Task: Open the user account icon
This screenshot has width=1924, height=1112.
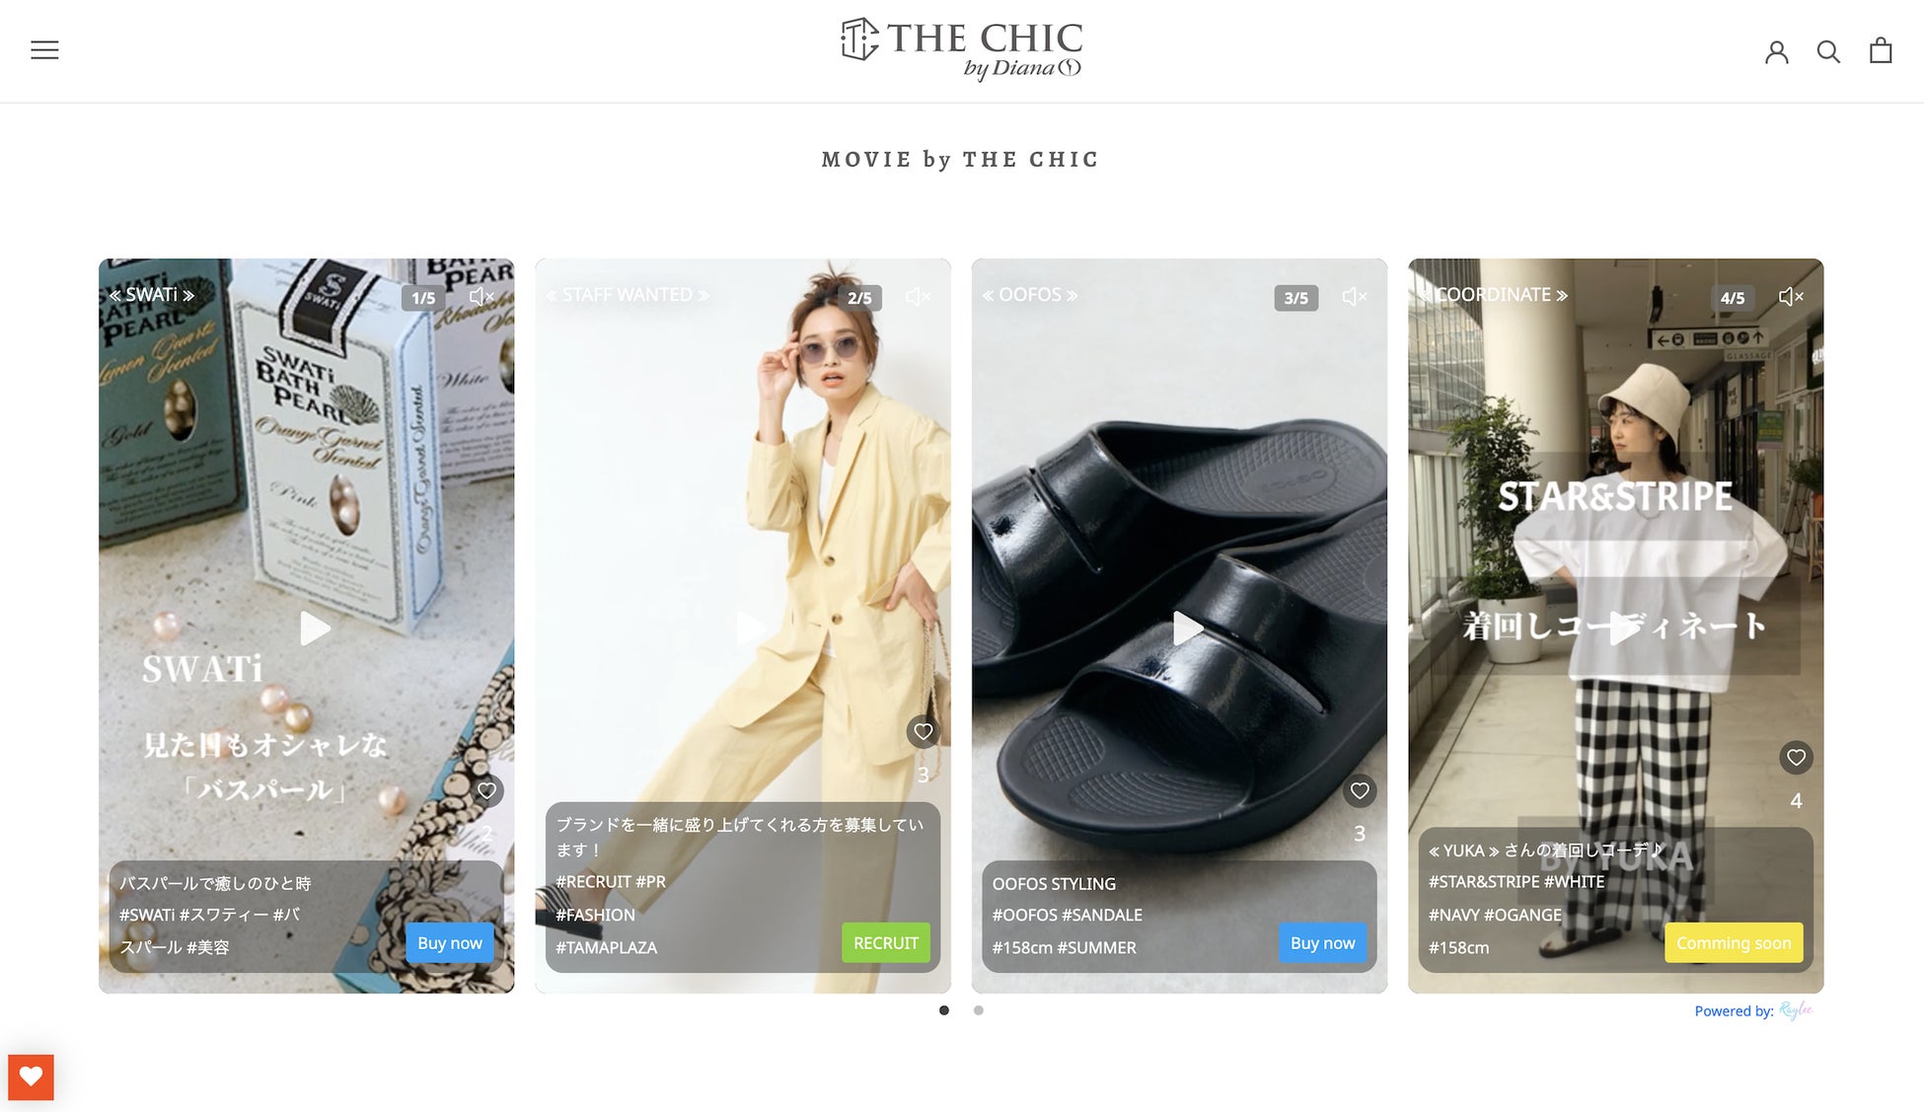Action: (1776, 51)
